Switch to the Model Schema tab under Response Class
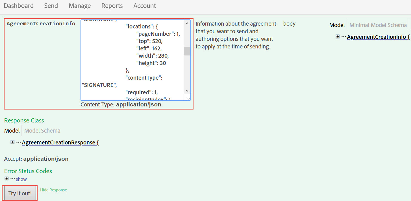 [x=42, y=130]
